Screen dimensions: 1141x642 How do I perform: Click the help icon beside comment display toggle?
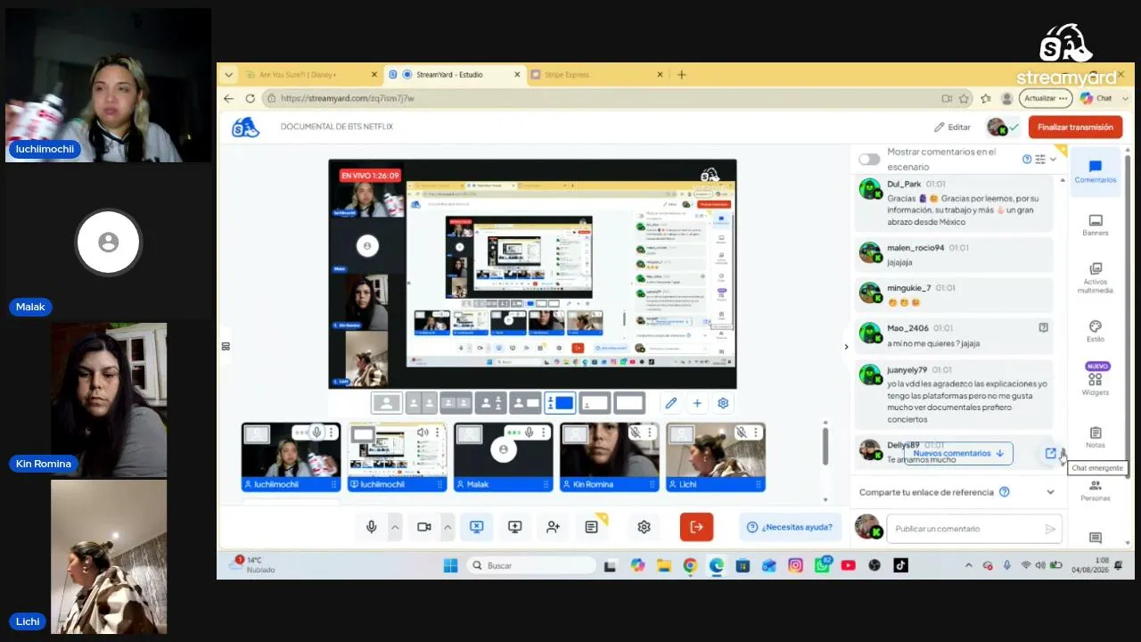1027,160
